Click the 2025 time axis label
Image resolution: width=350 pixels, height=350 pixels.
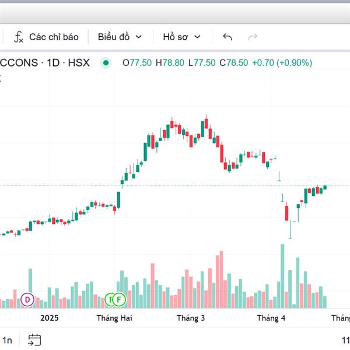[x=50, y=318]
